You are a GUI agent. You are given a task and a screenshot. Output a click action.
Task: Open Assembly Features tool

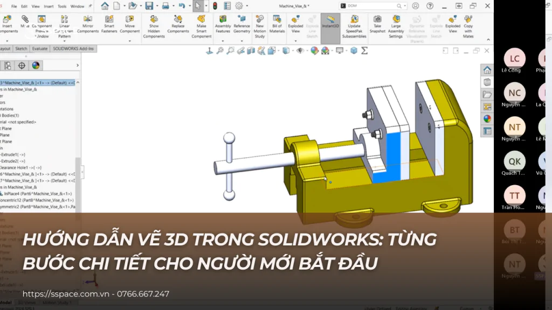[x=223, y=24]
